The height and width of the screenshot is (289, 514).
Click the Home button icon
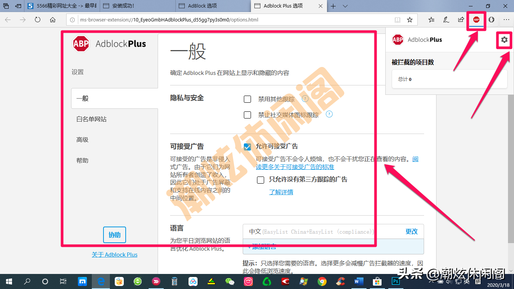pyautogui.click(x=53, y=20)
